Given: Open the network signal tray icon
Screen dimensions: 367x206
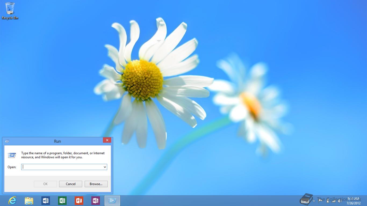Looking at the screenshot, I should 333,201.
